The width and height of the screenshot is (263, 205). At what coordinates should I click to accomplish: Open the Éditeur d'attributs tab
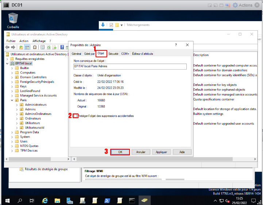click(x=143, y=54)
